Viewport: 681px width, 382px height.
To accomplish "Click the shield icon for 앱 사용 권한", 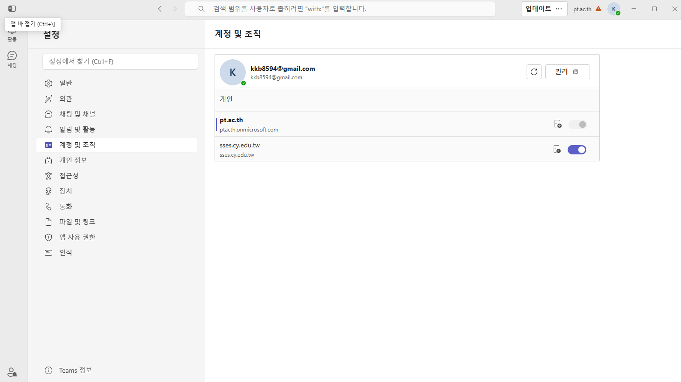I will [49, 237].
